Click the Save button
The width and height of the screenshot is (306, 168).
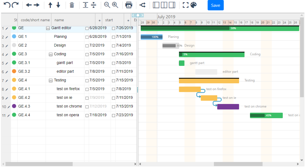215,5
